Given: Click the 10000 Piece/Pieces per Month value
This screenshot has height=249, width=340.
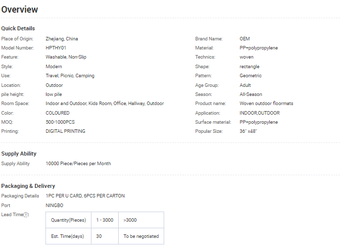Looking at the screenshot, I should 78,164.
